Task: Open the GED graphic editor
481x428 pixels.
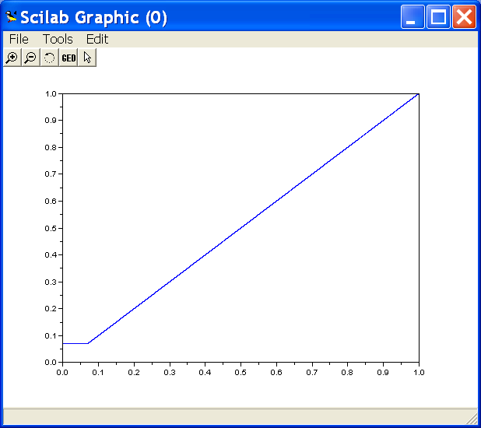Action: (68, 58)
